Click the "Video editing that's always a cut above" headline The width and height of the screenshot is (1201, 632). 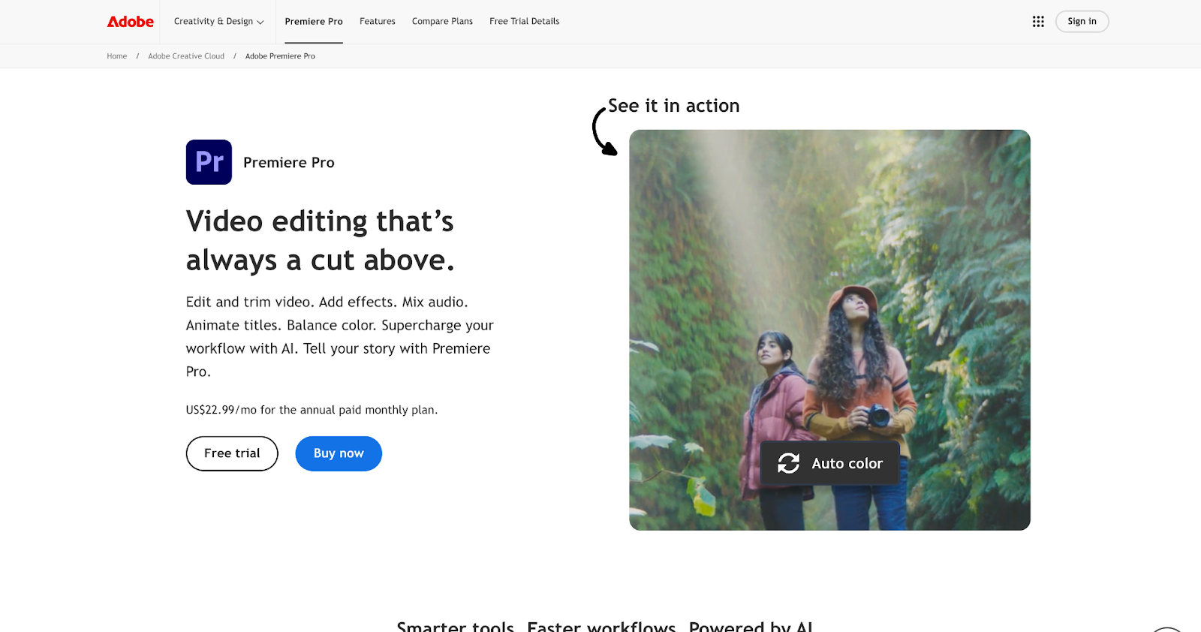(x=321, y=241)
